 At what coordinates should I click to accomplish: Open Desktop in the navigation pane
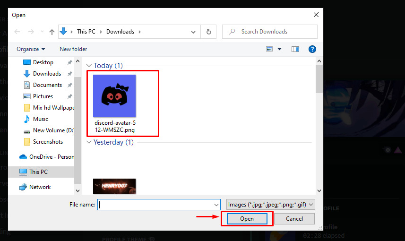pos(43,62)
